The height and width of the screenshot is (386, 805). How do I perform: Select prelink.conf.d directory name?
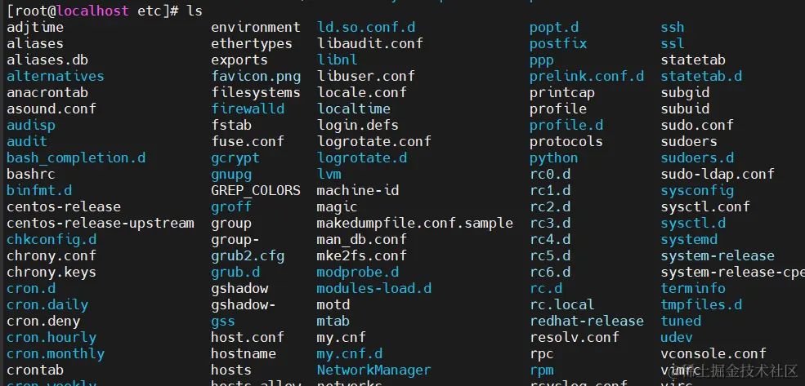click(x=586, y=76)
